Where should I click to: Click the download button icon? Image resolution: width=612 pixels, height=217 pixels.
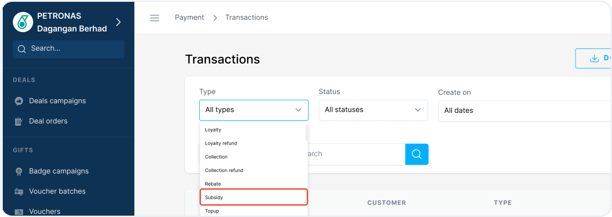tap(594, 59)
